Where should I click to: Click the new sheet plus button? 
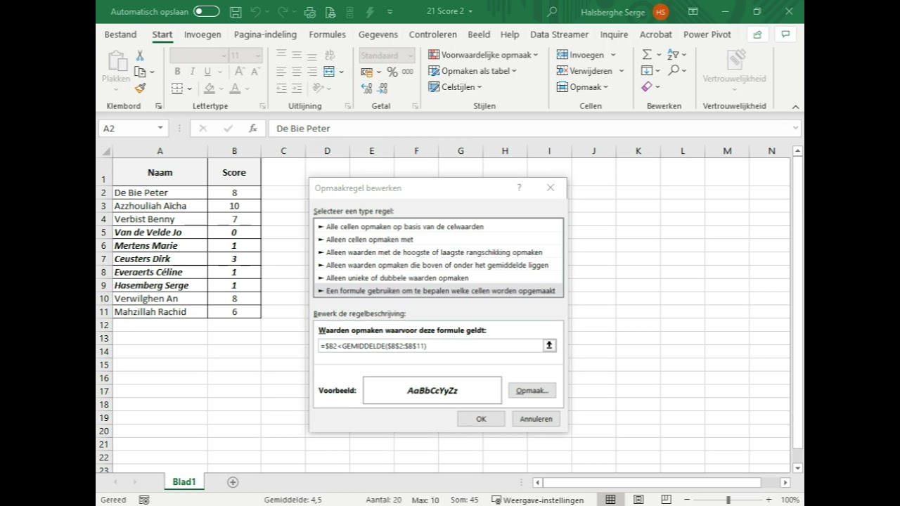coord(233,482)
